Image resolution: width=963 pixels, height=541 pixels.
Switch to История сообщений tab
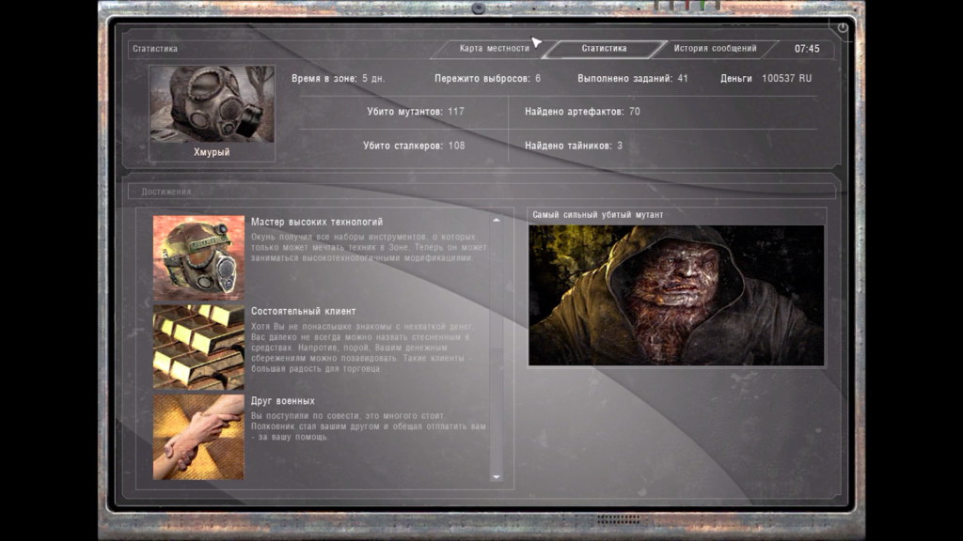click(715, 49)
